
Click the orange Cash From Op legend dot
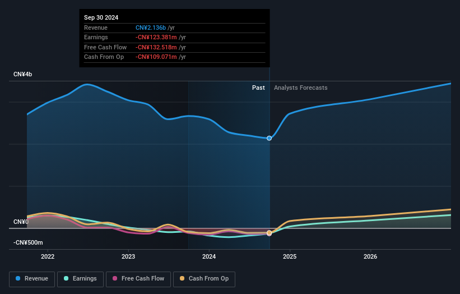[182, 278]
